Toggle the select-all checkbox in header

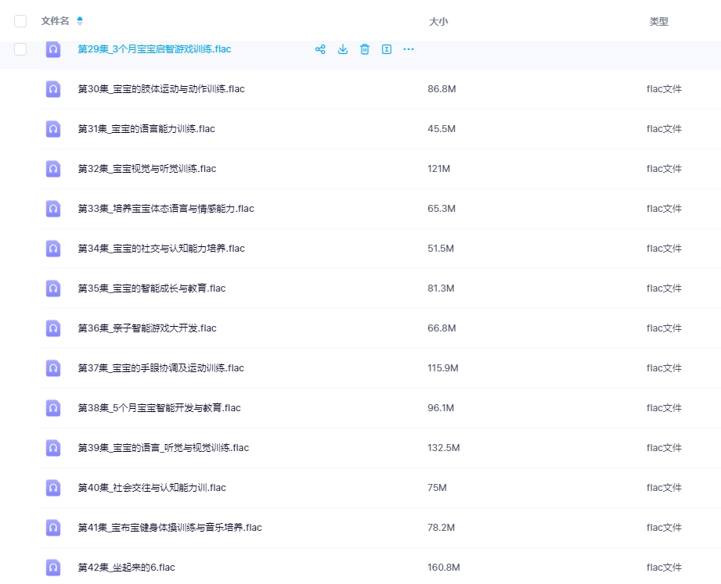(20, 21)
